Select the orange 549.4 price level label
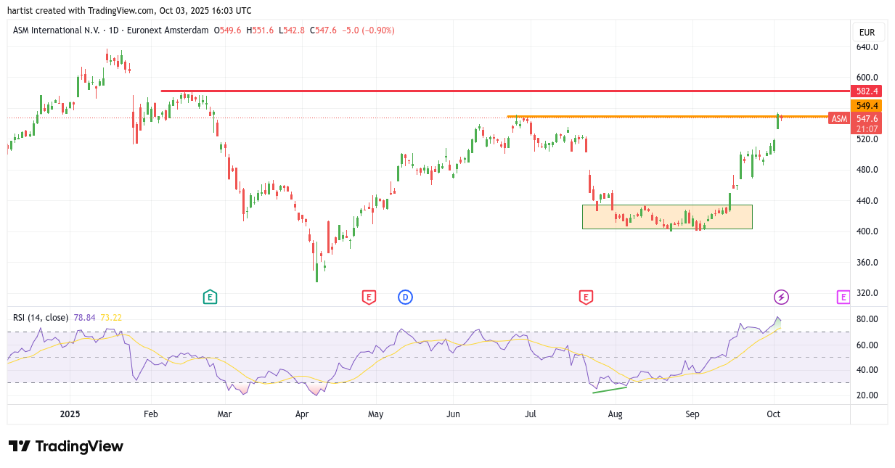The image size is (895, 468). point(867,106)
